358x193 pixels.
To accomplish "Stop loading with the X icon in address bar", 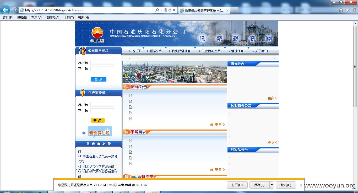I will (x=174, y=10).
